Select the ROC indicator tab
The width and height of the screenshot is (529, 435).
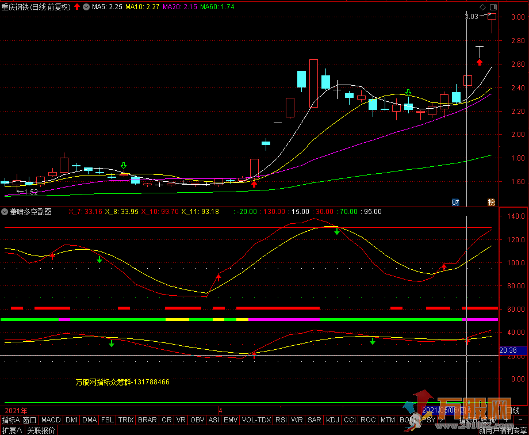click(368, 420)
